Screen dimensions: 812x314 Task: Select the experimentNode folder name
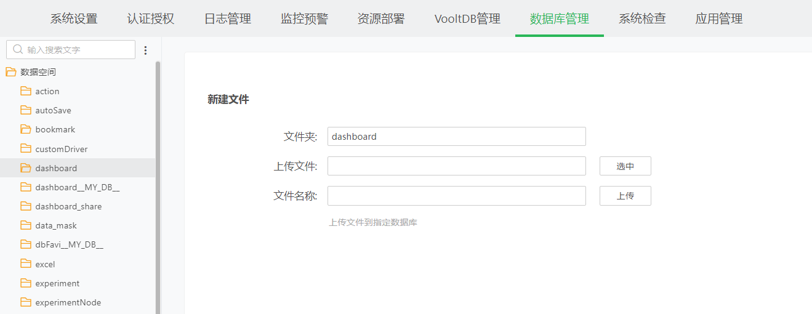(68, 302)
